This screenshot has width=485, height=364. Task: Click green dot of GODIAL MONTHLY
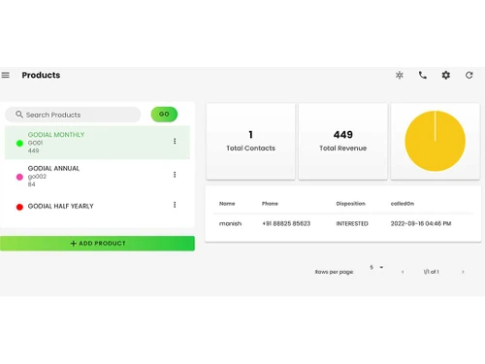click(19, 143)
